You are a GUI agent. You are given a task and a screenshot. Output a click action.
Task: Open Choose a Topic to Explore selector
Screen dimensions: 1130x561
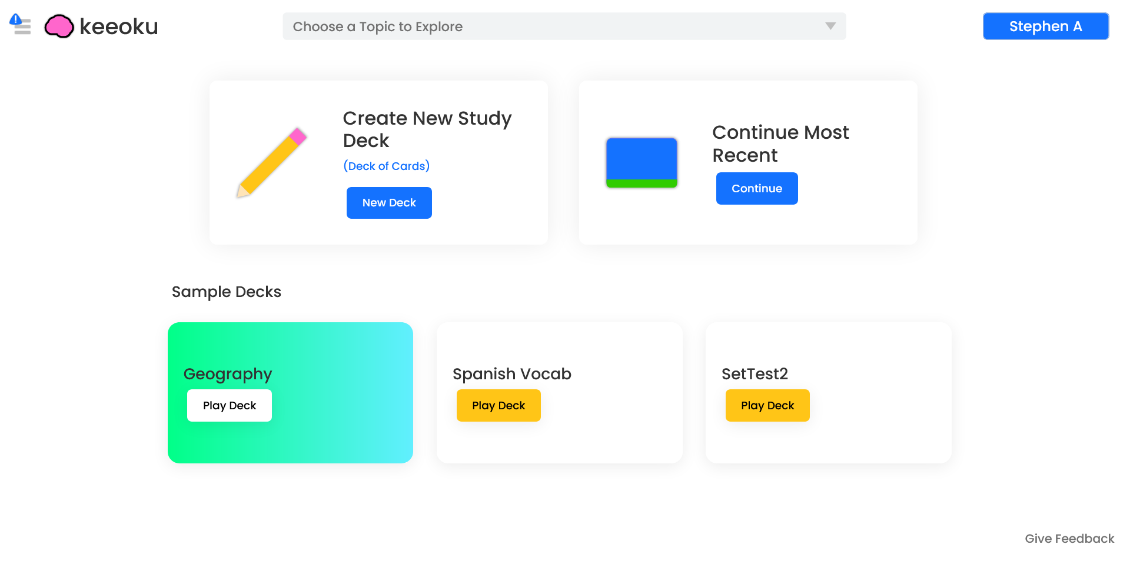(564, 26)
